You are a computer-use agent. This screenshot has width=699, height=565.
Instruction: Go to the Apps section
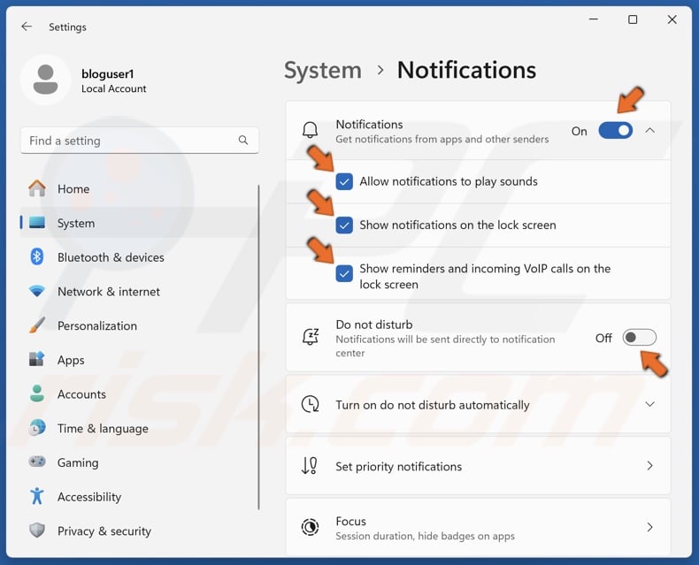(139, 360)
